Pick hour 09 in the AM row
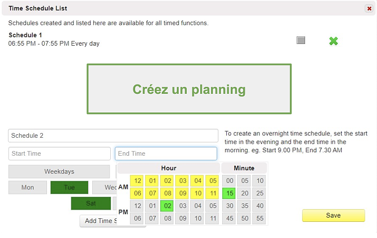 click(x=183, y=193)
